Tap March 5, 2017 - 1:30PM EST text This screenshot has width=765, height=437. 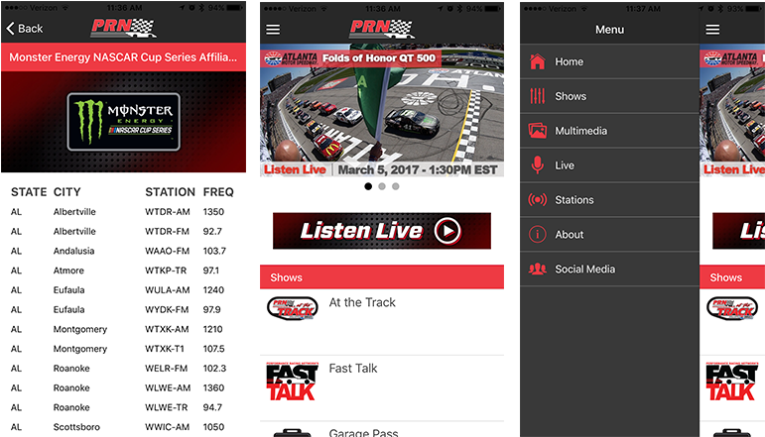tap(418, 169)
